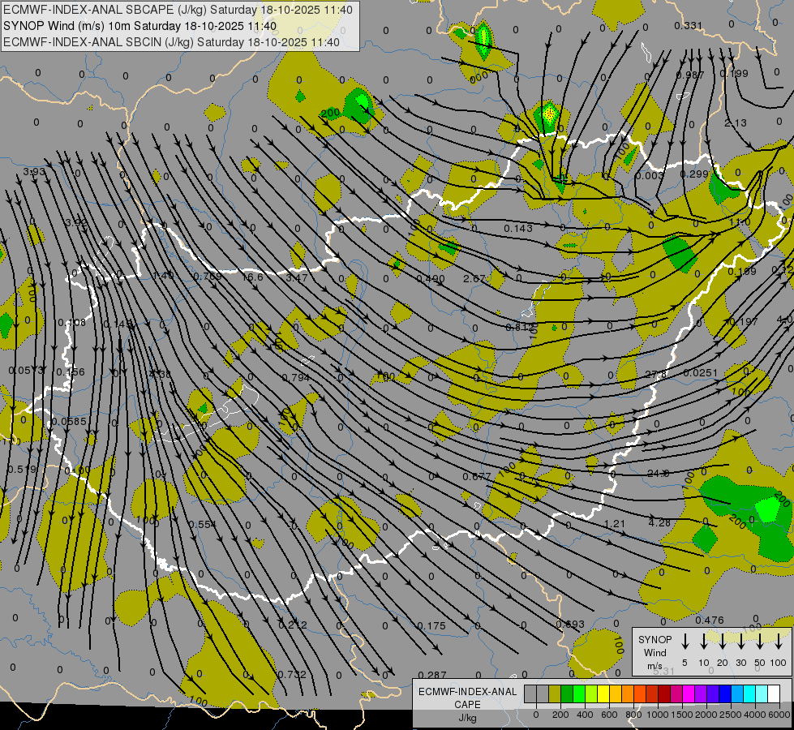Click the 20 m/s wind arrow in legend
Screen dimensions: 794x730
point(722,642)
